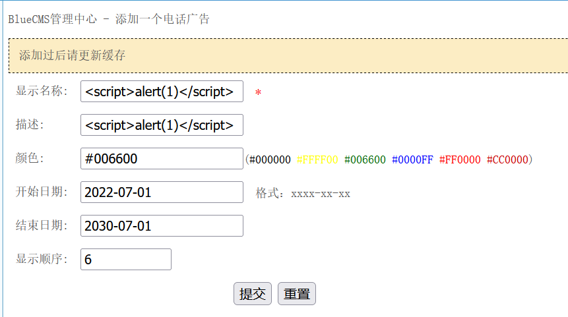Viewport: 568px width, 317px height.
Task: Focus the 描述 text box
Action: [x=162, y=125]
